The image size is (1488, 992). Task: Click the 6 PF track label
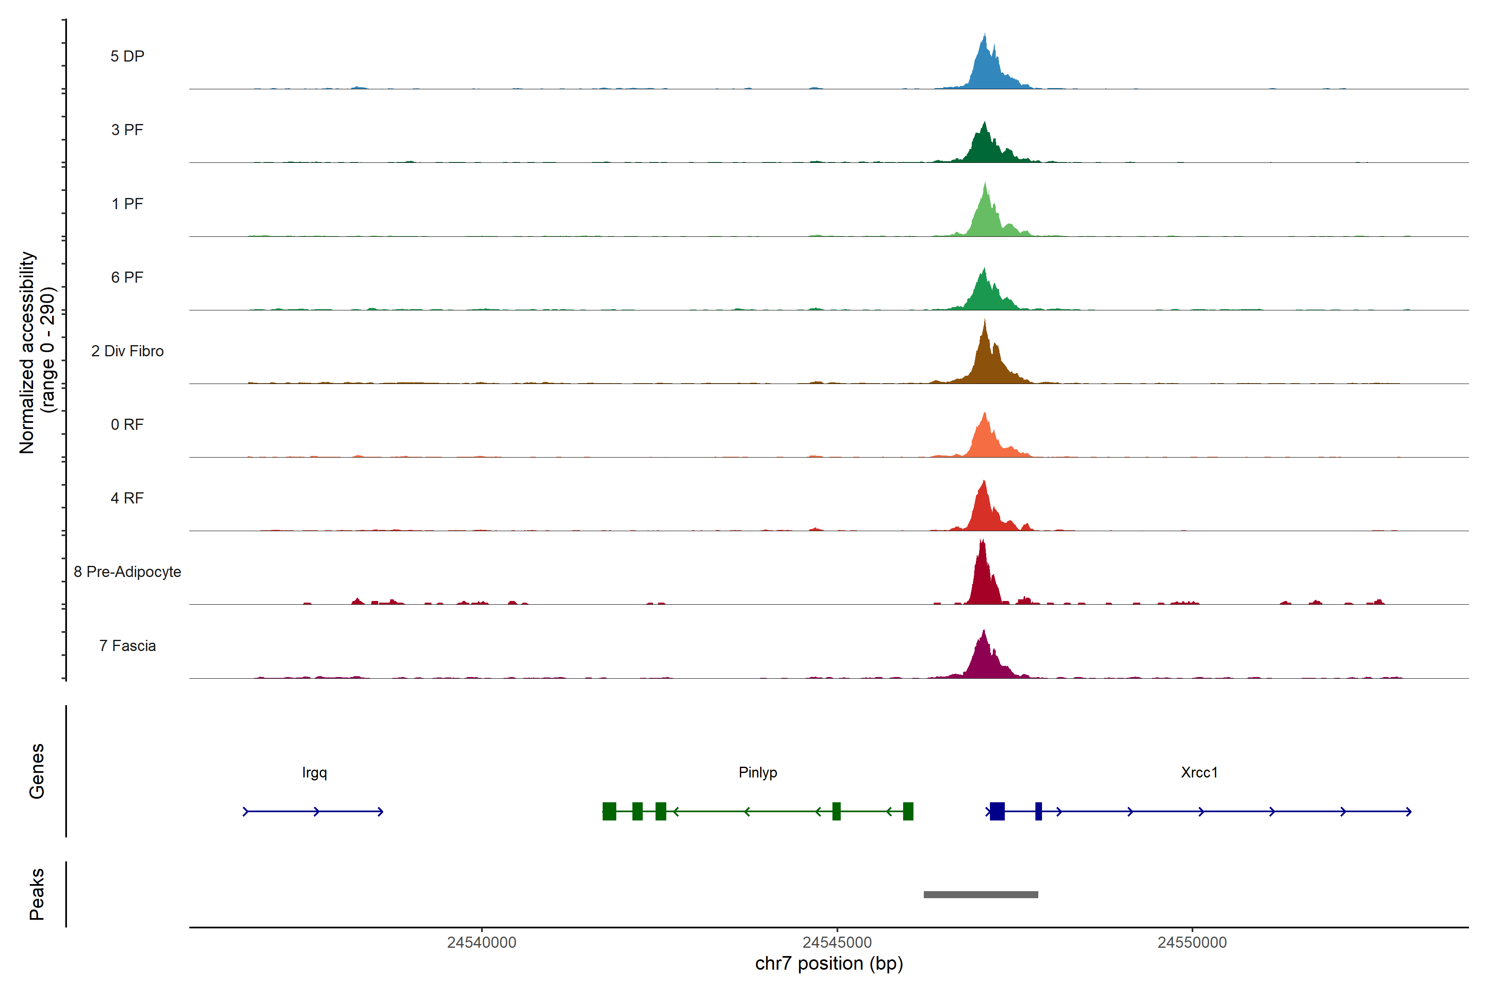point(127,277)
